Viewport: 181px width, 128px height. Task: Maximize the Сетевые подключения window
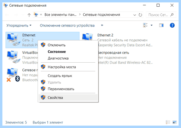(x=158, y=5)
